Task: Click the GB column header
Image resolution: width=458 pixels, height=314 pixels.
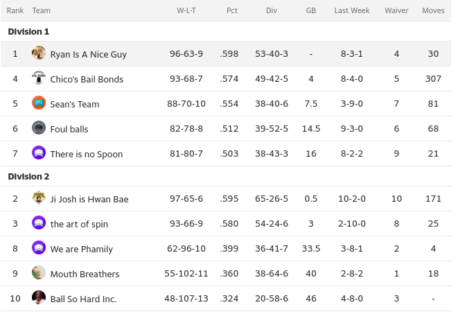Action: coord(311,10)
